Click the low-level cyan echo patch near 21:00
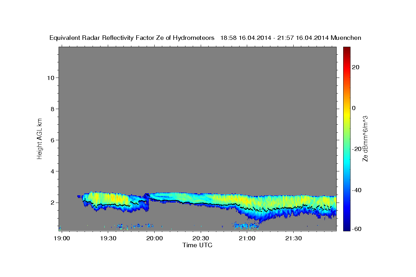 coord(246,226)
